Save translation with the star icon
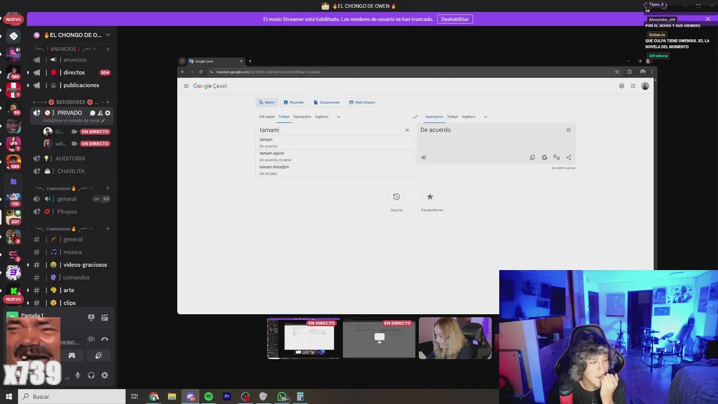718x404 pixels. 568,130
